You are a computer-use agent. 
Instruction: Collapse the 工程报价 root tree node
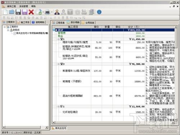pos(5,27)
